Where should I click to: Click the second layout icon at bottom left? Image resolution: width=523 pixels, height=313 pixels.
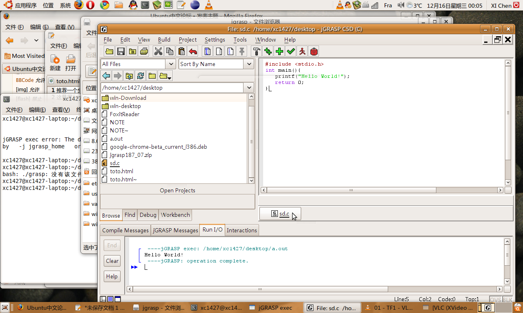[x=110, y=299]
